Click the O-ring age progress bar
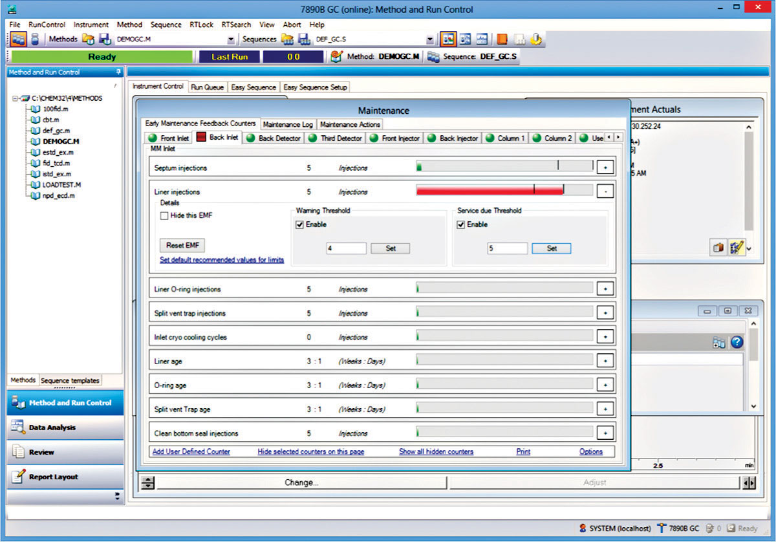The height and width of the screenshot is (542, 776). point(504,385)
